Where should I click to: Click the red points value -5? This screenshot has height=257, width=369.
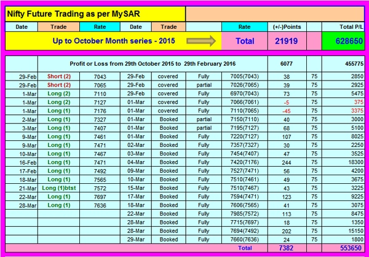coord(287,102)
